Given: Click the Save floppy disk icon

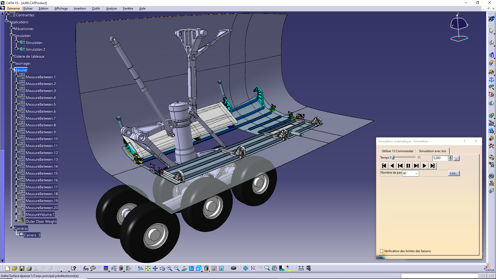Looking at the screenshot, I should click(22, 268).
